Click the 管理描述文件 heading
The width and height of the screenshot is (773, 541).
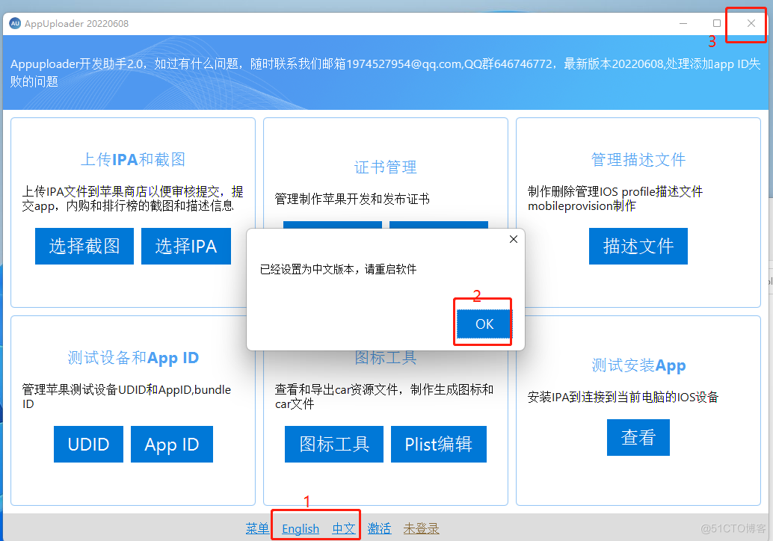(x=638, y=160)
